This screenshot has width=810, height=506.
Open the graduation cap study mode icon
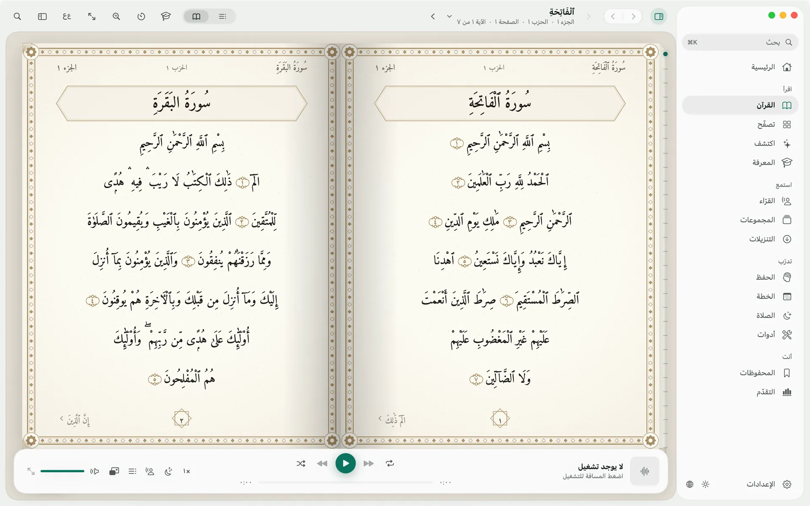(166, 16)
